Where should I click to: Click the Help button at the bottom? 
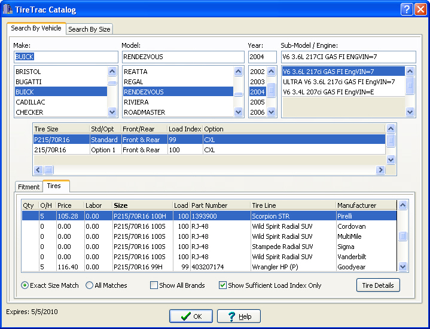[x=239, y=316]
